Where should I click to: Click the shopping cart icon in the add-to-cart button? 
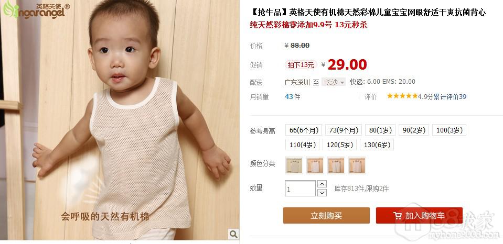(x=398, y=216)
